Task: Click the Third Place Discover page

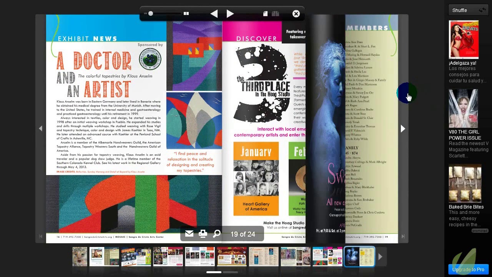Action: [x=264, y=129]
